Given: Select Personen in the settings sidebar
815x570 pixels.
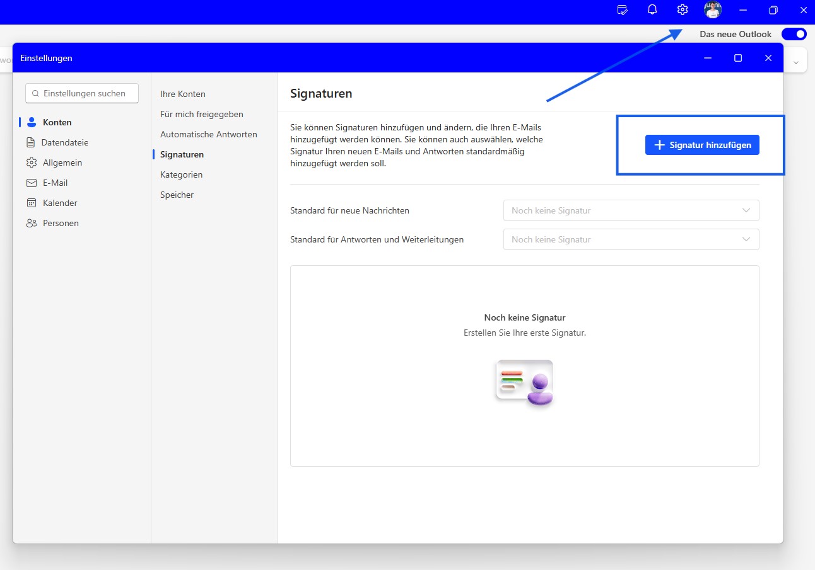Looking at the screenshot, I should (x=61, y=223).
